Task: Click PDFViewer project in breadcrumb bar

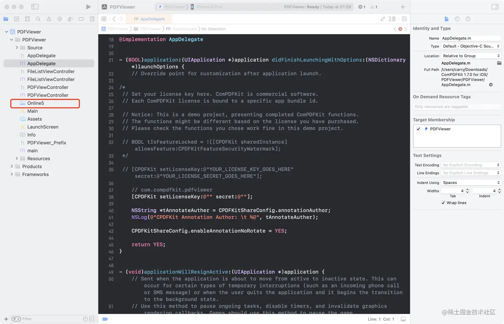Action: click(x=115, y=29)
